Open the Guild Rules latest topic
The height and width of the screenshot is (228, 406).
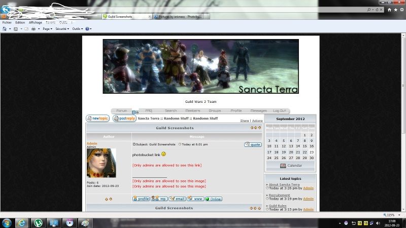click(278, 206)
